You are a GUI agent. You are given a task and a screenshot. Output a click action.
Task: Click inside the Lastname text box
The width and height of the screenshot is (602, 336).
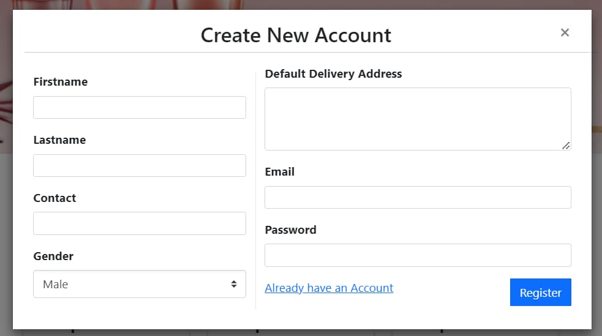(x=139, y=165)
